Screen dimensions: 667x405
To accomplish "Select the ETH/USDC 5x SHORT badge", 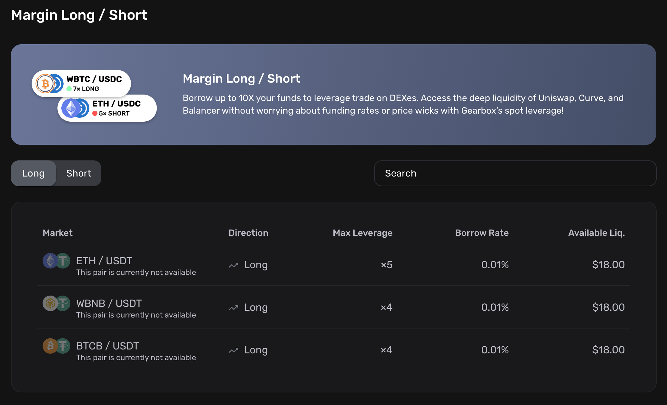I will pyautogui.click(x=107, y=108).
